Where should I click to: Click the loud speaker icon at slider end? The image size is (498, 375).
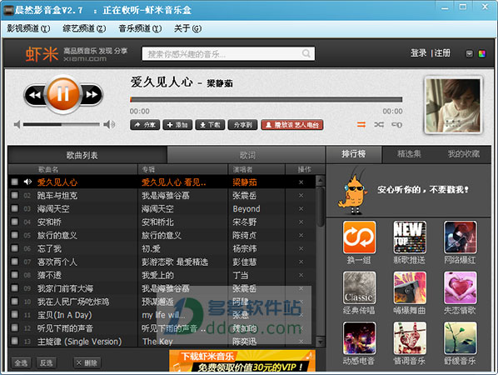109,124
